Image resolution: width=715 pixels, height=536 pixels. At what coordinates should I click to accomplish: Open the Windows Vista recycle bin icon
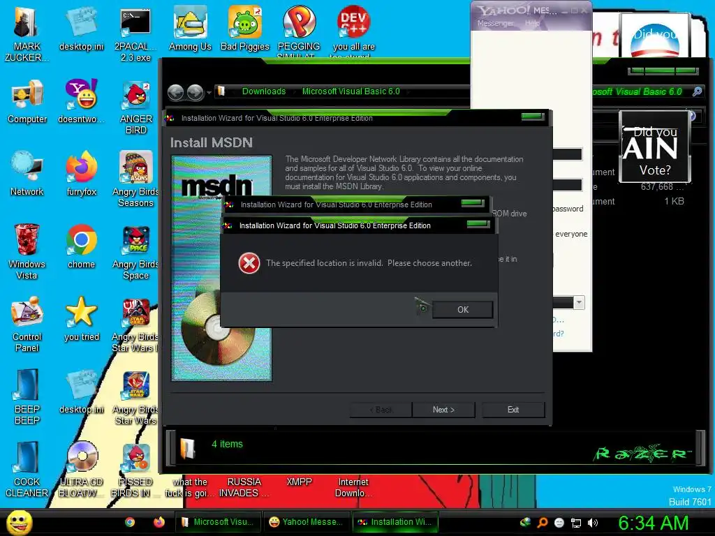27,252
